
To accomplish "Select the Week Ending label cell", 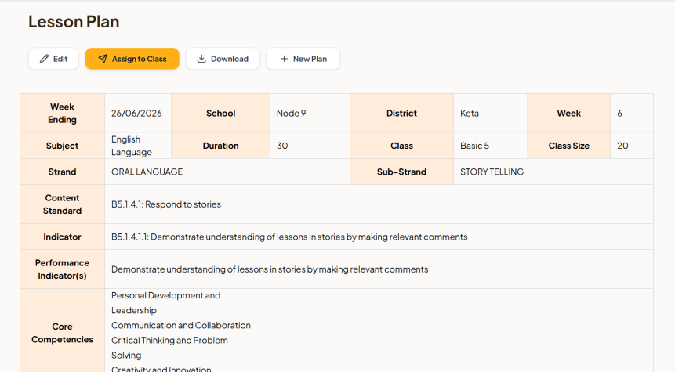I will coord(63,113).
